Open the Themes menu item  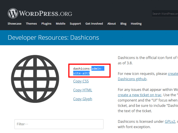point(31,24)
